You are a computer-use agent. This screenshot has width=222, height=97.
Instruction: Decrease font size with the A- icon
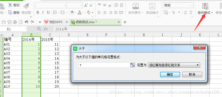click(x=91, y=5)
